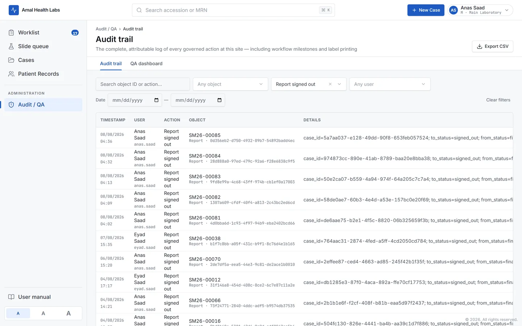Click the ⌘K shortcut hint badge
The height and width of the screenshot is (326, 522).
(326, 10)
